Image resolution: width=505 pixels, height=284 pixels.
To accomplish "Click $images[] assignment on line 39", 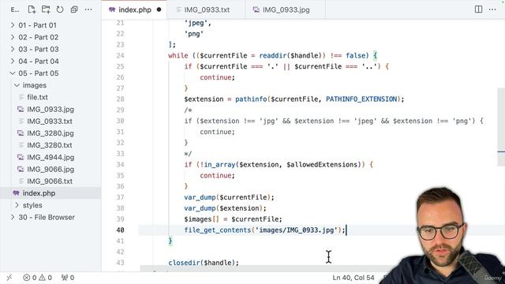I will click(233, 219).
